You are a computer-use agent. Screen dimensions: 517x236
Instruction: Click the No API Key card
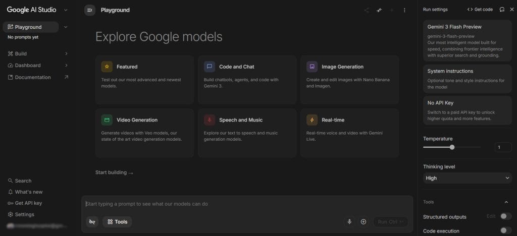pyautogui.click(x=467, y=110)
